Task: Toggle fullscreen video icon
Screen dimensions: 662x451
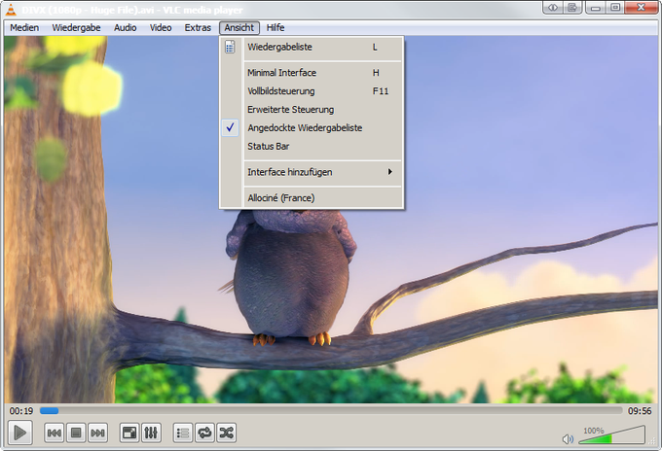Action: tap(129, 433)
